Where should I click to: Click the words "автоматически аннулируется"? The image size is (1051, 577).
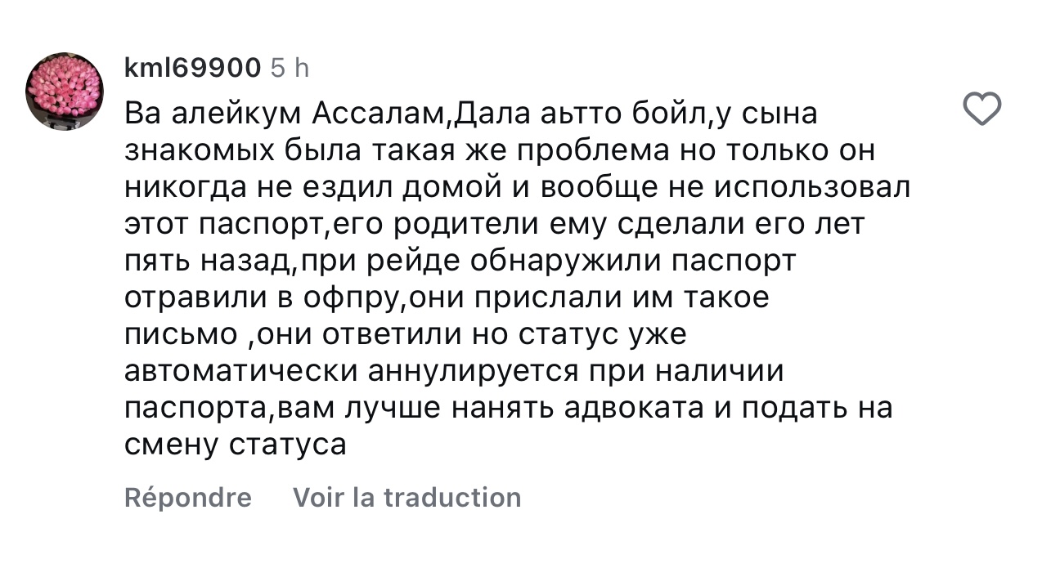(352, 372)
